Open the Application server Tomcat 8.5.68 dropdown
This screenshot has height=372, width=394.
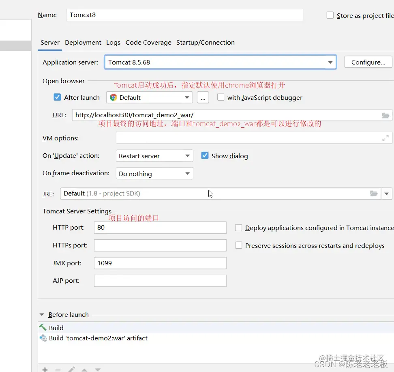(x=221, y=62)
